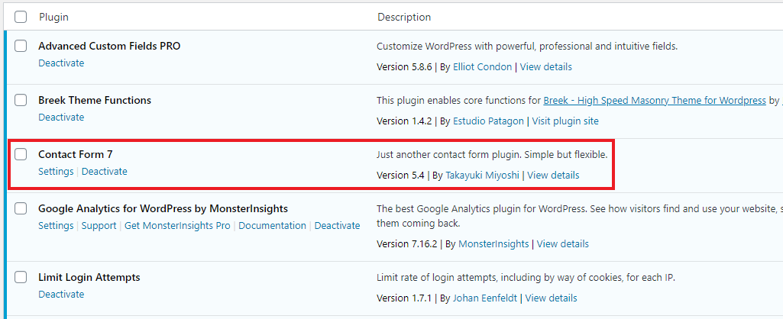
Task: Click Get MonsterInsights Pro link
Action: point(177,226)
